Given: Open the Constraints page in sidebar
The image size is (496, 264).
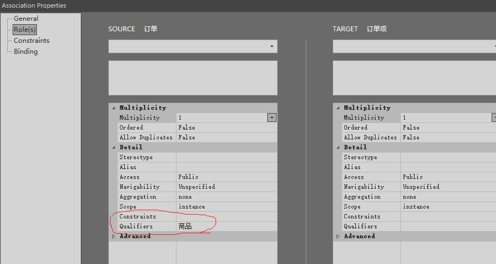Looking at the screenshot, I should 31,41.
